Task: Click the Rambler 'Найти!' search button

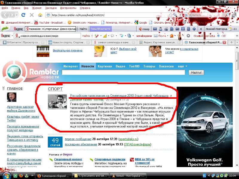Action: click(x=196, y=72)
